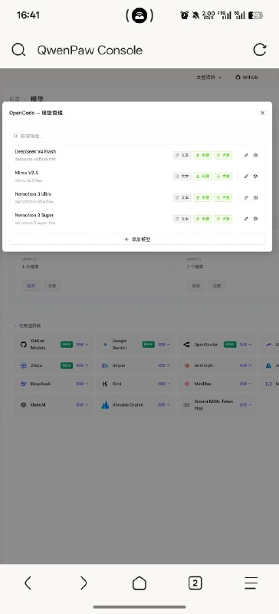Configure the MiniMax provider
This screenshot has width=279, height=614.
(x=246, y=384)
